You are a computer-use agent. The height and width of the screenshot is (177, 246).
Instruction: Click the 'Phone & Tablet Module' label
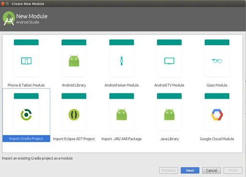(x=26, y=85)
